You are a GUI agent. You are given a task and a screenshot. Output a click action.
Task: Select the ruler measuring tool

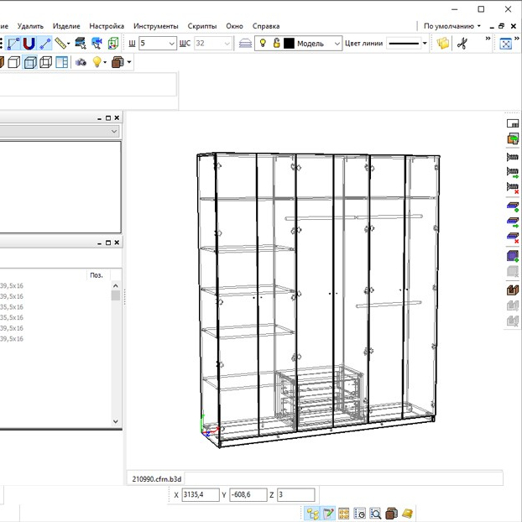coord(60,44)
